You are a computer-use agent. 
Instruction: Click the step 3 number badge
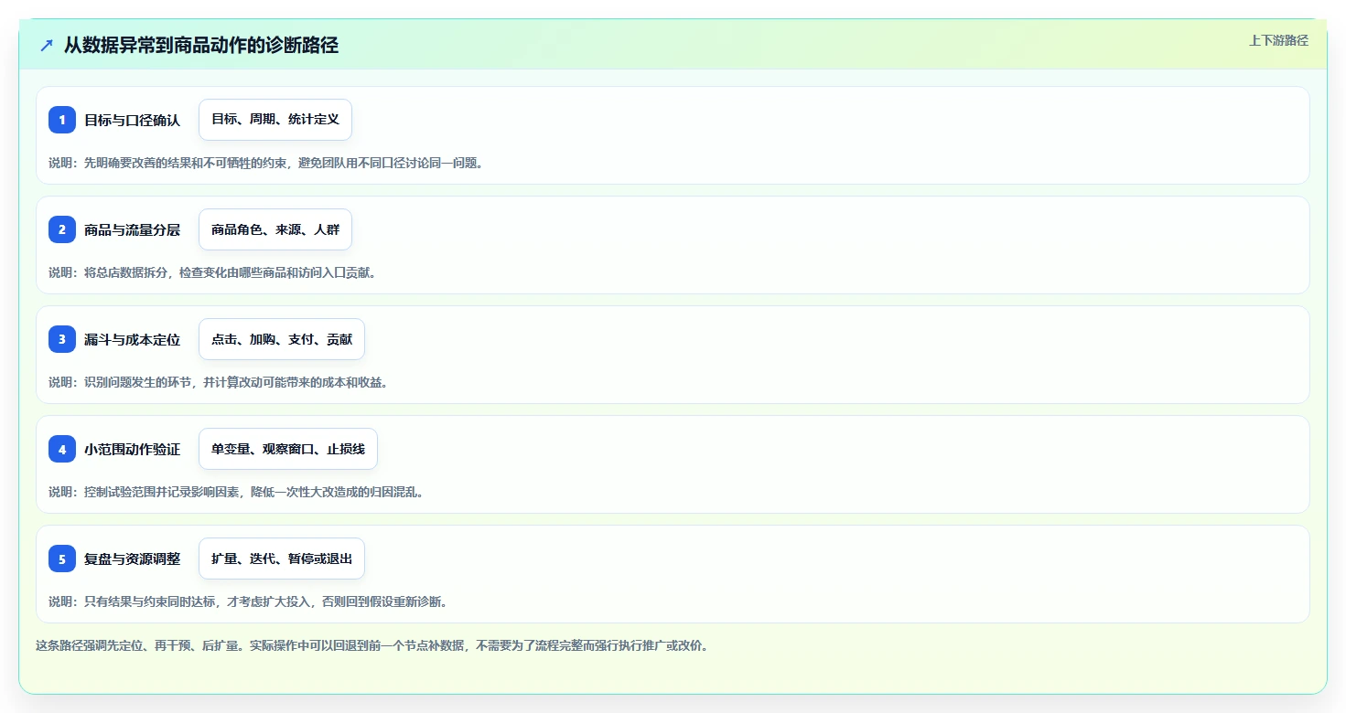click(x=62, y=339)
